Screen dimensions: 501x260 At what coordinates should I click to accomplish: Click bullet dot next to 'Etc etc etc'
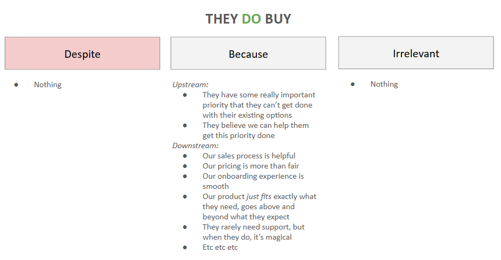click(x=185, y=248)
